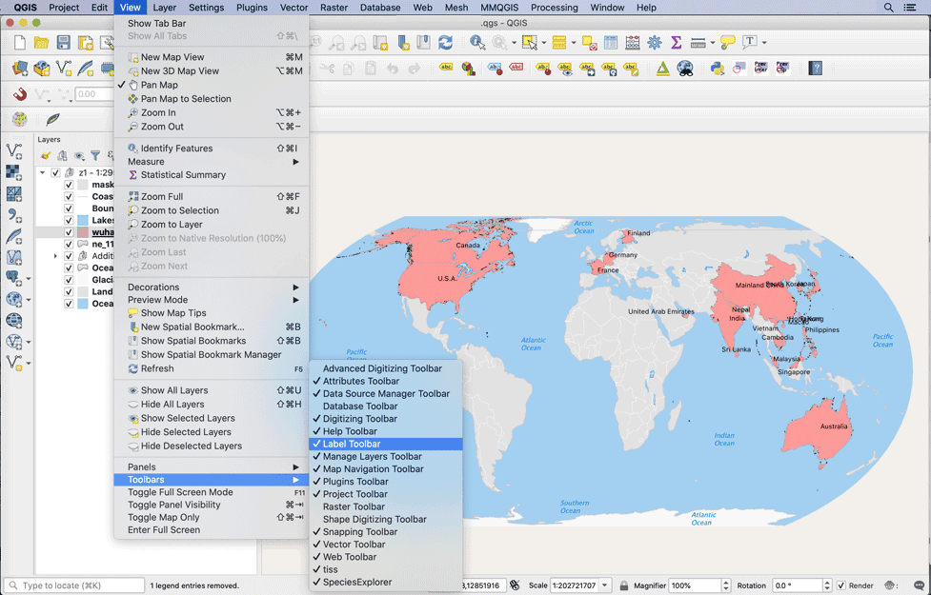Image resolution: width=931 pixels, height=595 pixels.
Task: Open the macOS Spotlight search icon
Action: (x=888, y=7)
